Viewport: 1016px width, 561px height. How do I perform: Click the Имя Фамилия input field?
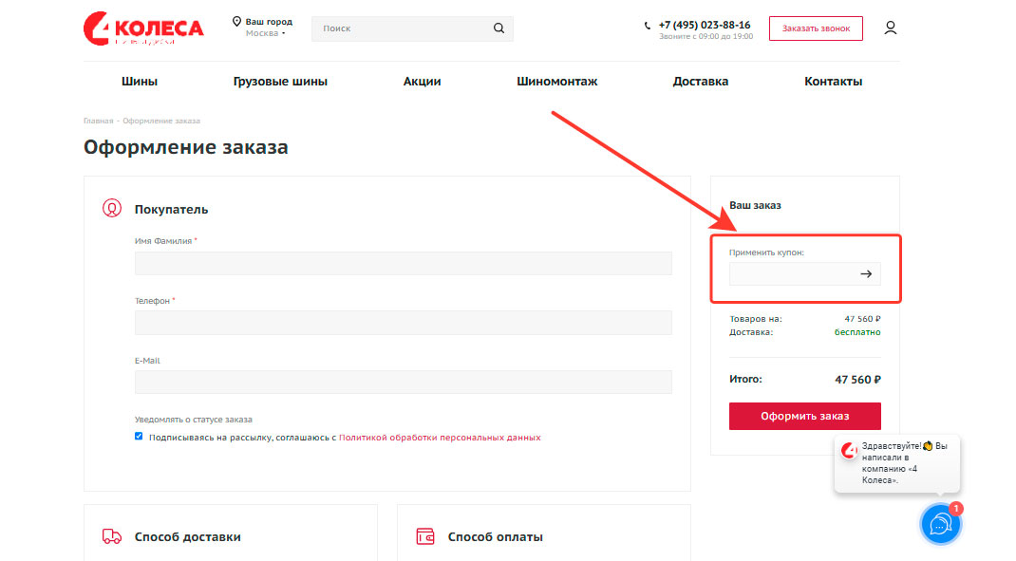coord(403,264)
